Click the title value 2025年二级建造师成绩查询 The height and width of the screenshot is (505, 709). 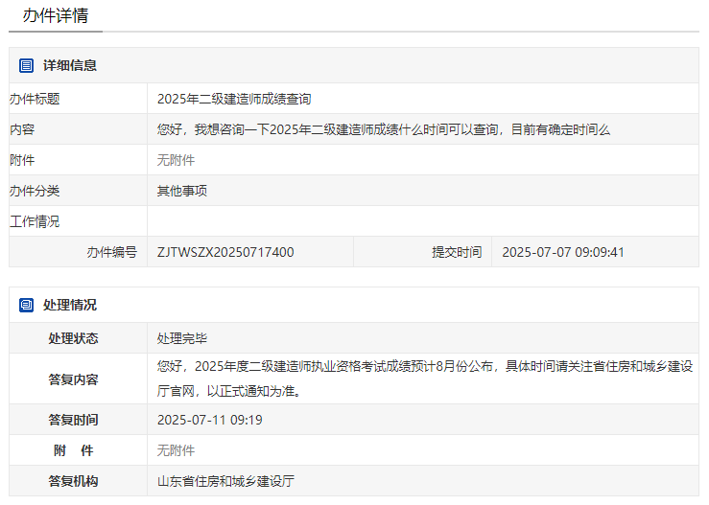click(234, 99)
